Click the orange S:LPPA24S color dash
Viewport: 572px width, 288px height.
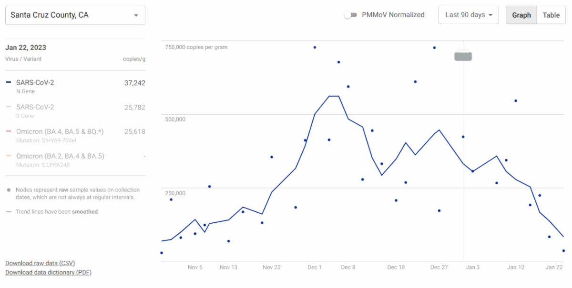click(x=9, y=156)
